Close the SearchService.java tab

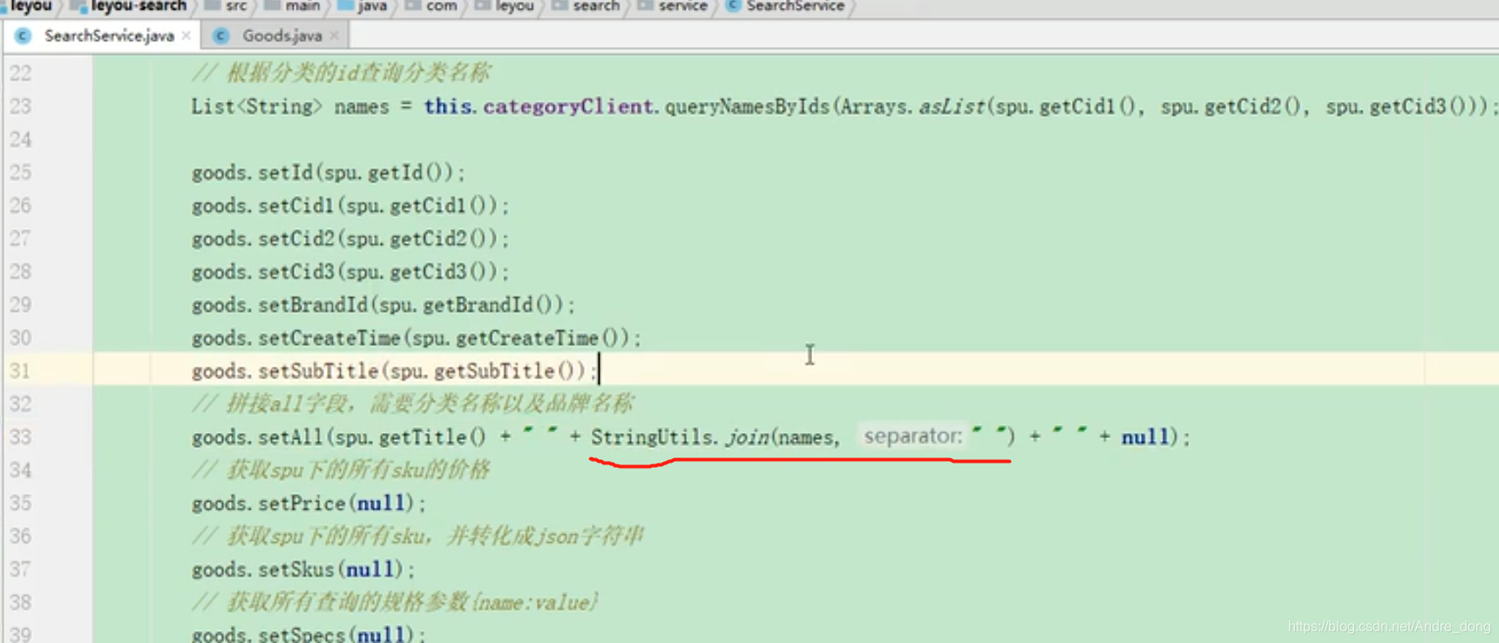point(186,36)
